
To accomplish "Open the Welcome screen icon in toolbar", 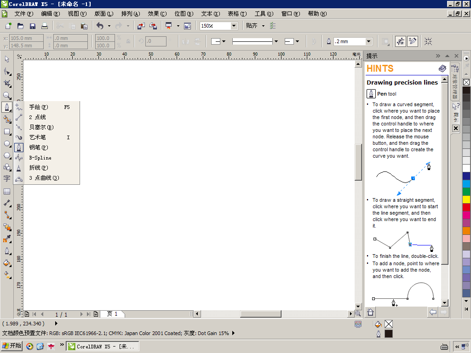I will [x=188, y=26].
